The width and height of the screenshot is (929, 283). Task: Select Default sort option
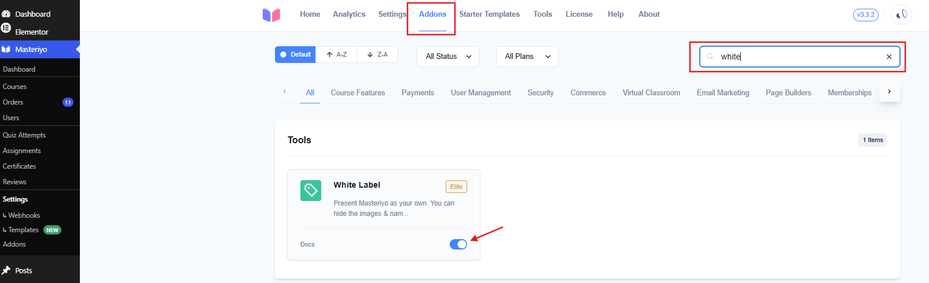pos(295,54)
